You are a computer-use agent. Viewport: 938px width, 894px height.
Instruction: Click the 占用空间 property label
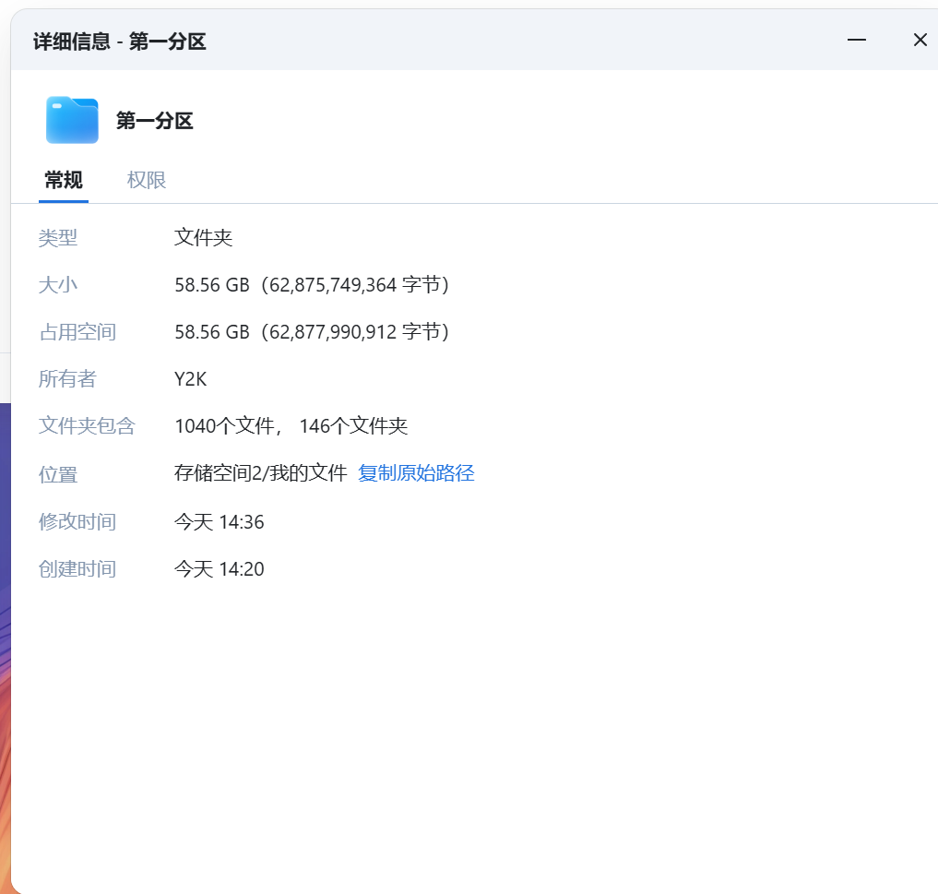78,331
